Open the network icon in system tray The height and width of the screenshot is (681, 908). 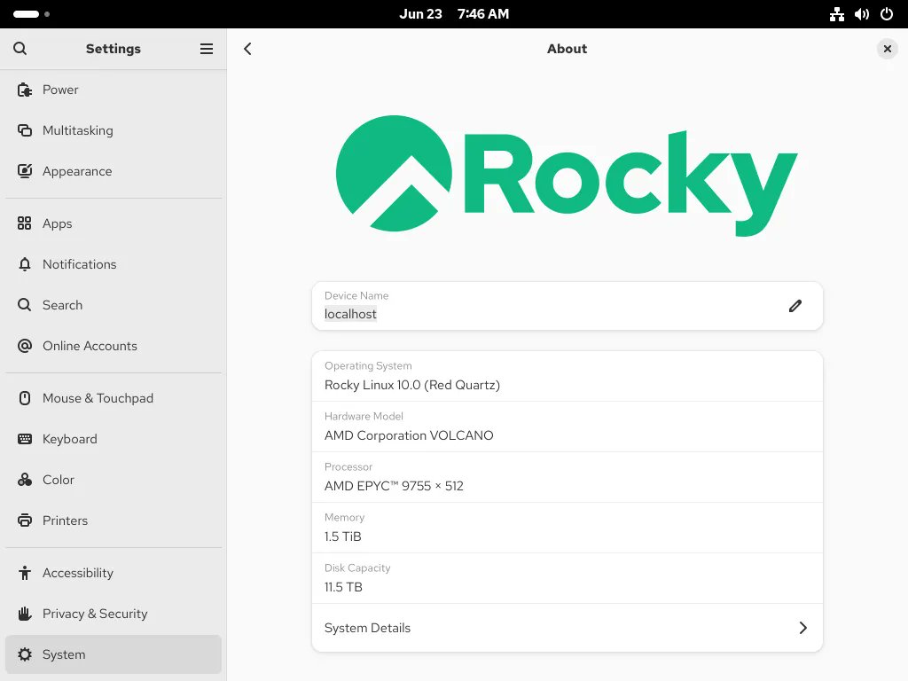coord(836,14)
